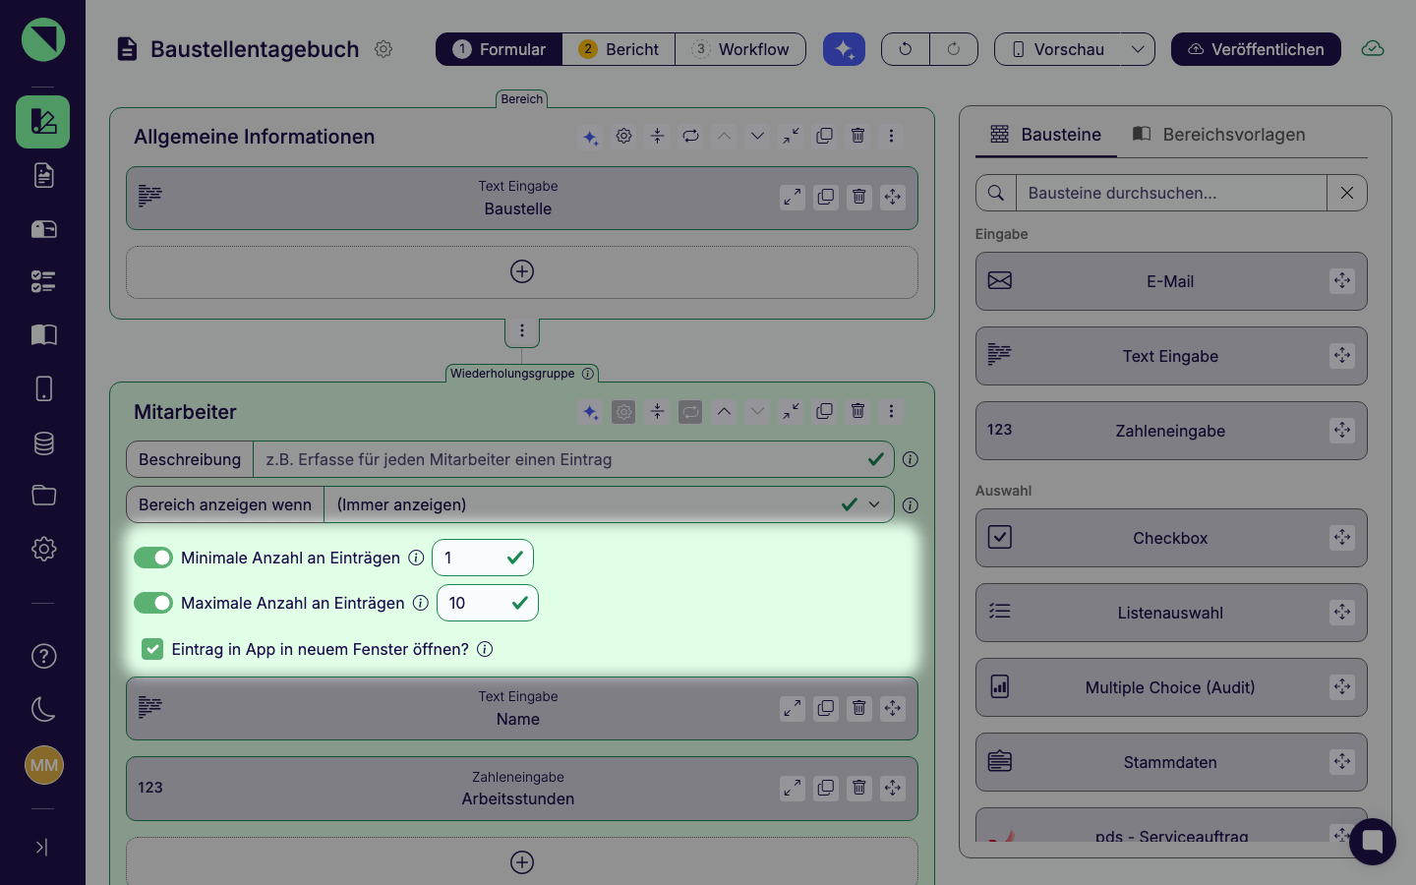Duplicate the Allgemeine Informationen section
This screenshot has height=885, width=1416.
click(824, 136)
